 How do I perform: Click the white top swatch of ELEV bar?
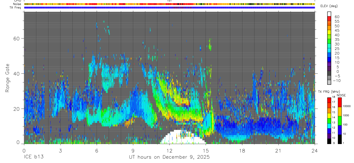pyautogui.click(x=329, y=14)
